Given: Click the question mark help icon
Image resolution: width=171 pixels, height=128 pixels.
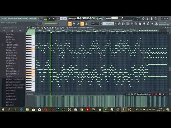Looking at the screenshot, I should pos(156,18).
